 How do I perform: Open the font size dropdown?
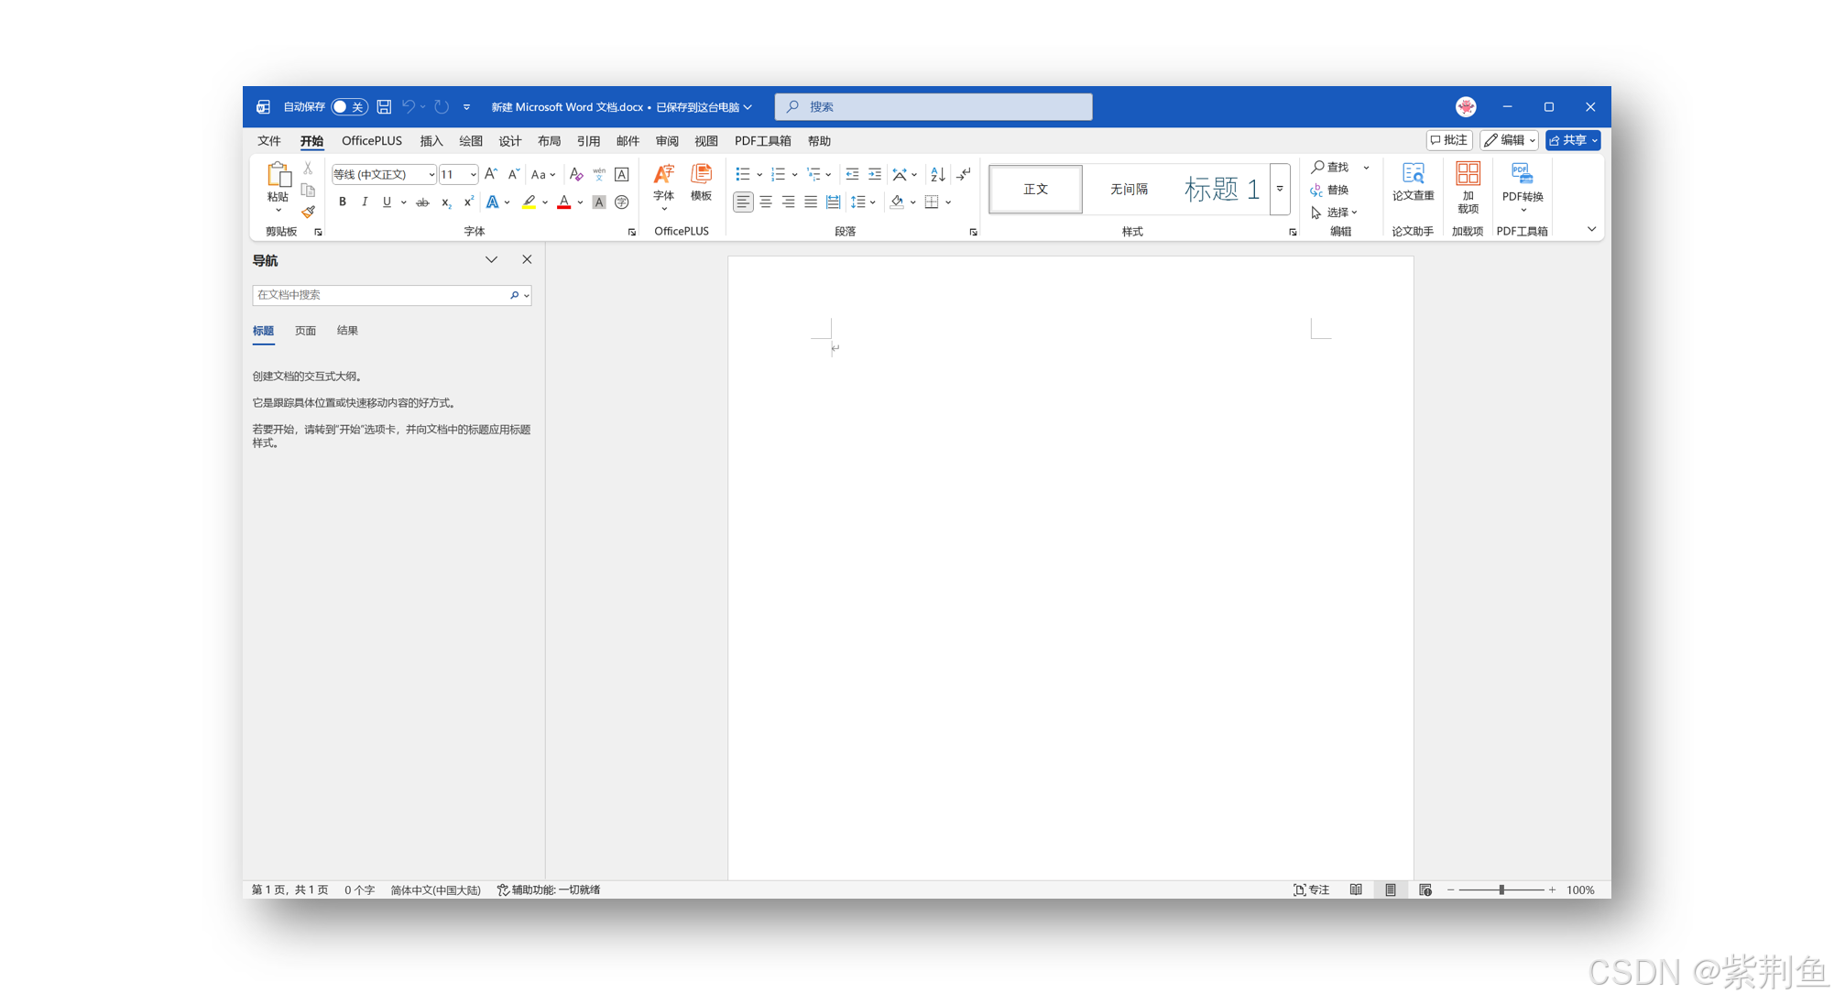[x=473, y=174]
